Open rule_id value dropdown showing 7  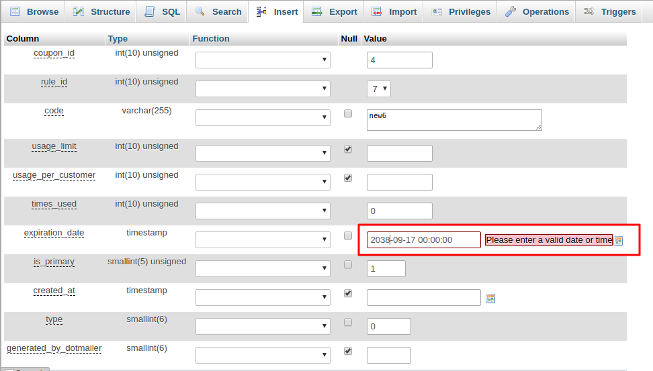pyautogui.click(x=378, y=89)
